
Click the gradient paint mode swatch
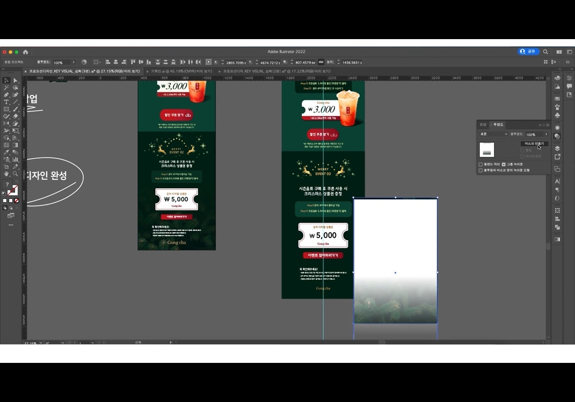pyautogui.click(x=11, y=201)
